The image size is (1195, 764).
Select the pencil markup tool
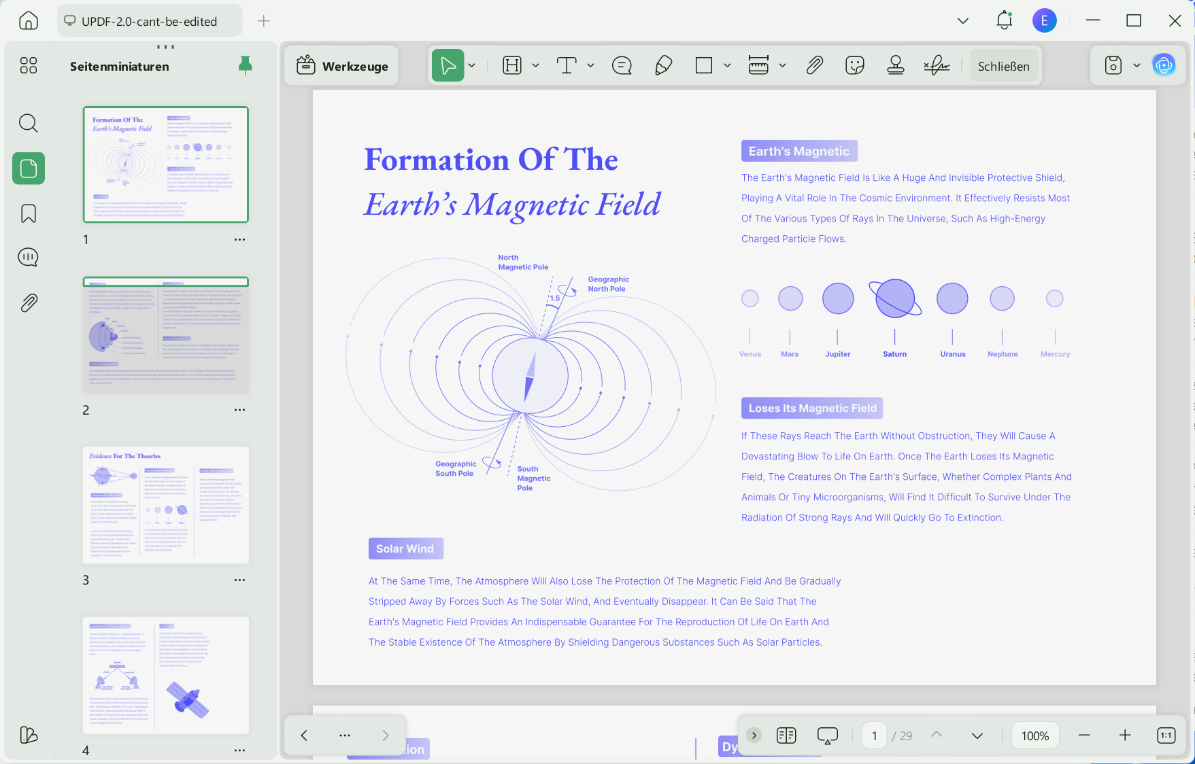[x=663, y=65]
